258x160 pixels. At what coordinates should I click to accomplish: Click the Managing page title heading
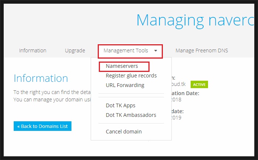[x=195, y=21]
